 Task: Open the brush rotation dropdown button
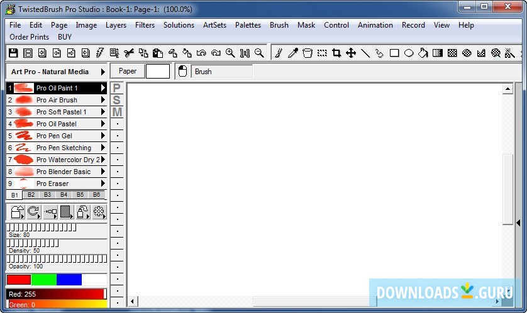coord(33,212)
